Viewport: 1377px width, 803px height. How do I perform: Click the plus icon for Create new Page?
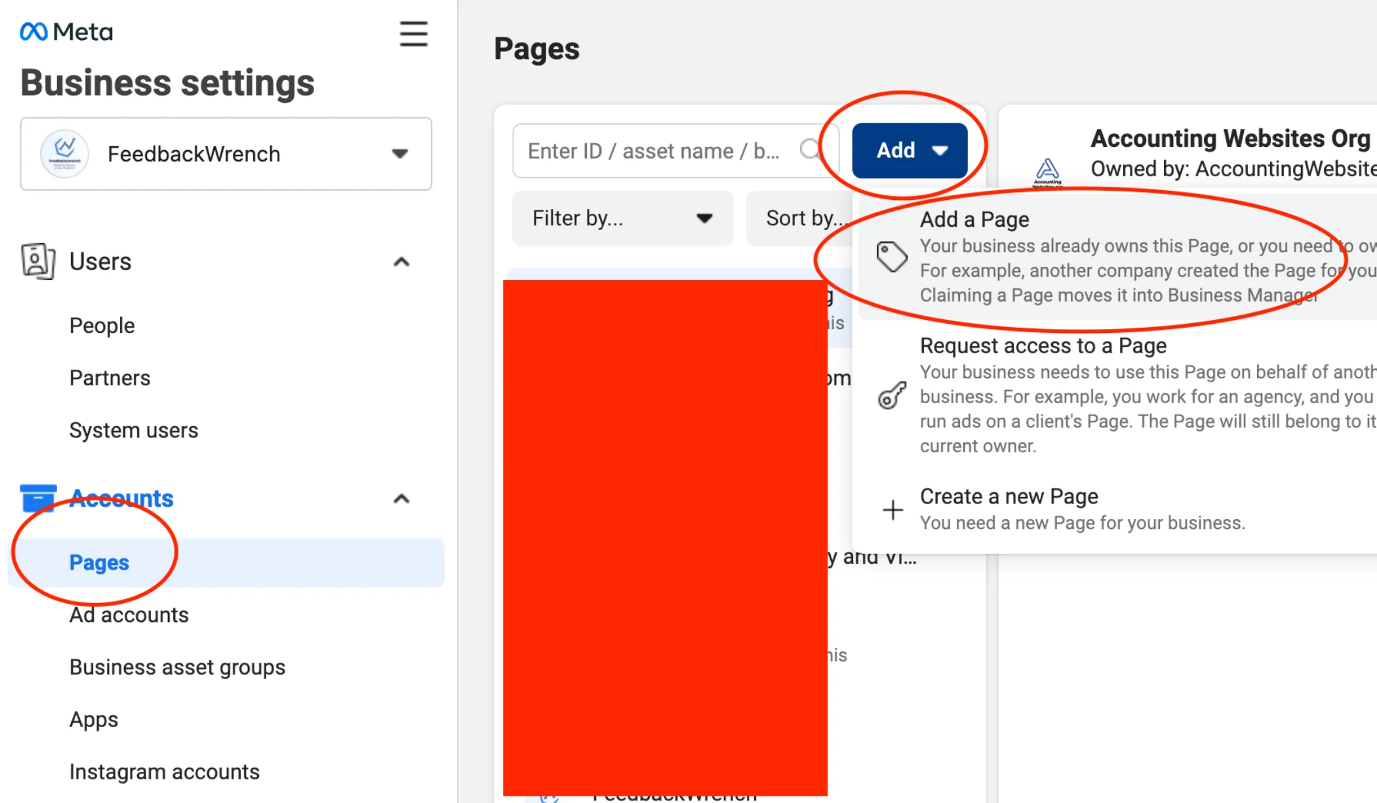coord(892,509)
